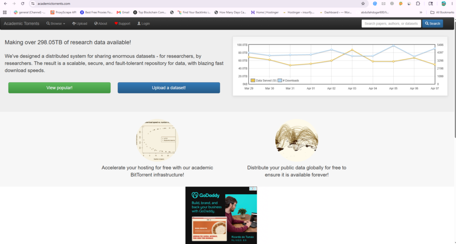Open the envelope mail extension icon

tap(383, 4)
